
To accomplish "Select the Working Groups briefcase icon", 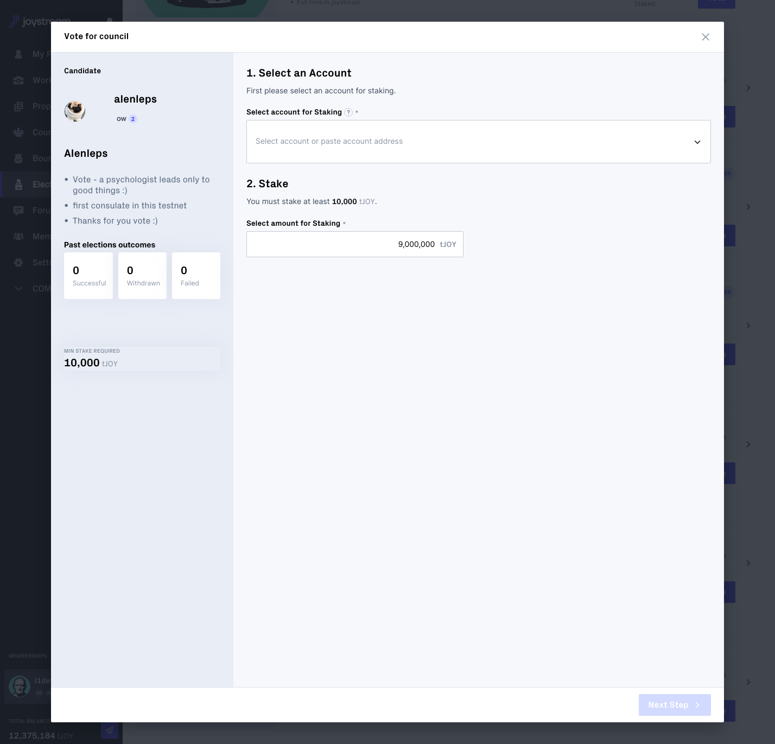I will click(18, 80).
